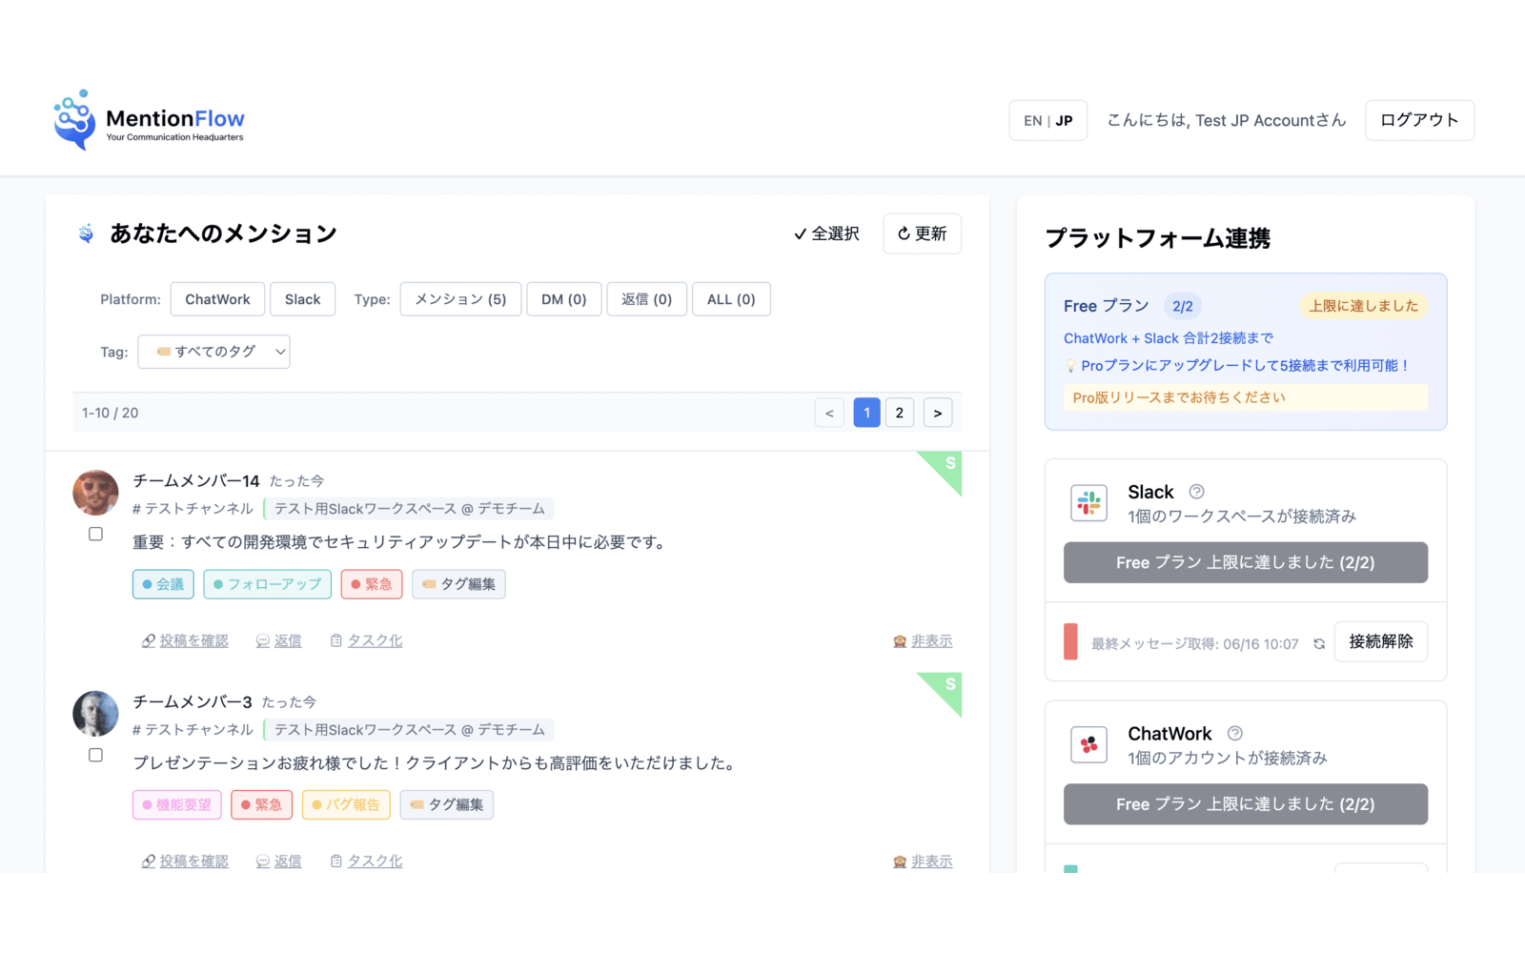Refresh Slack last message sync icon
Image resolution: width=1525 pixels, height=953 pixels.
[x=1319, y=644]
